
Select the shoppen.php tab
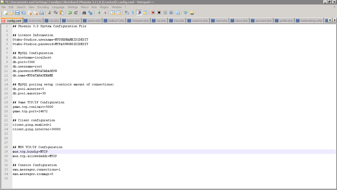138,21
